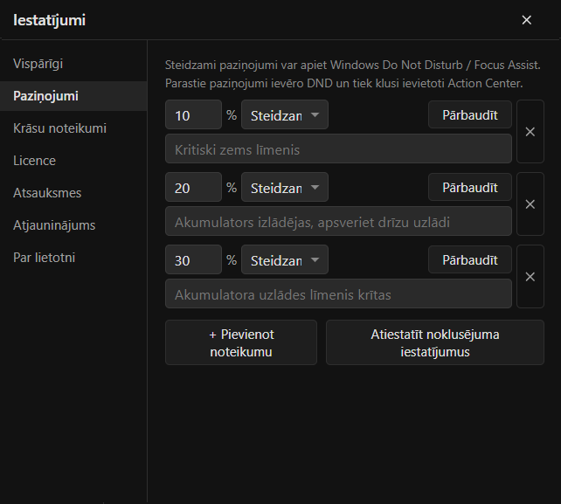561x504 pixels.
Task: Open the priority dropdown for 30% rule
Action: coord(285,259)
